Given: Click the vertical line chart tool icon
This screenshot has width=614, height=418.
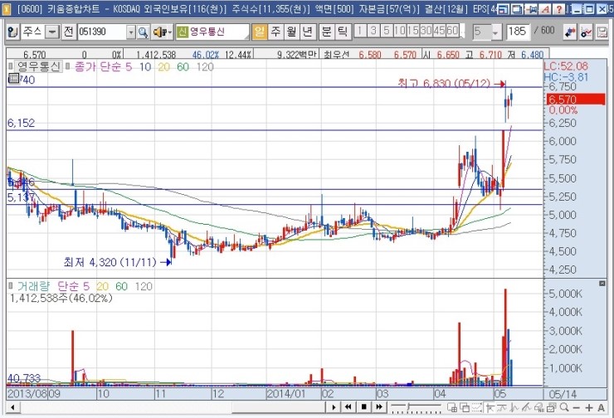Looking at the screenshot, I should (514, 407).
